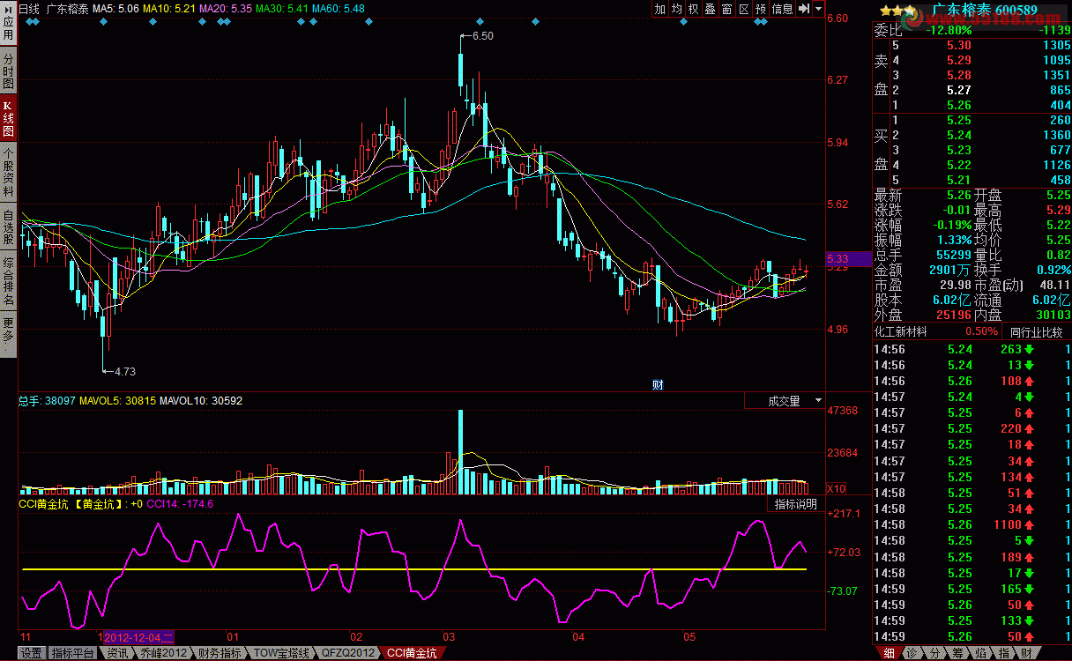Viewport: 1072px width, 661px height.
Task: Open dropdown arrow beside the collapse icon
Action: point(818,9)
